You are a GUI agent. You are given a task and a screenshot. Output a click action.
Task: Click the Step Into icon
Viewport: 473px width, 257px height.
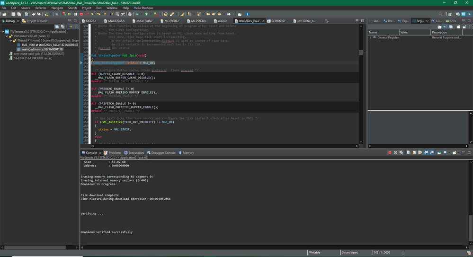point(92,14)
